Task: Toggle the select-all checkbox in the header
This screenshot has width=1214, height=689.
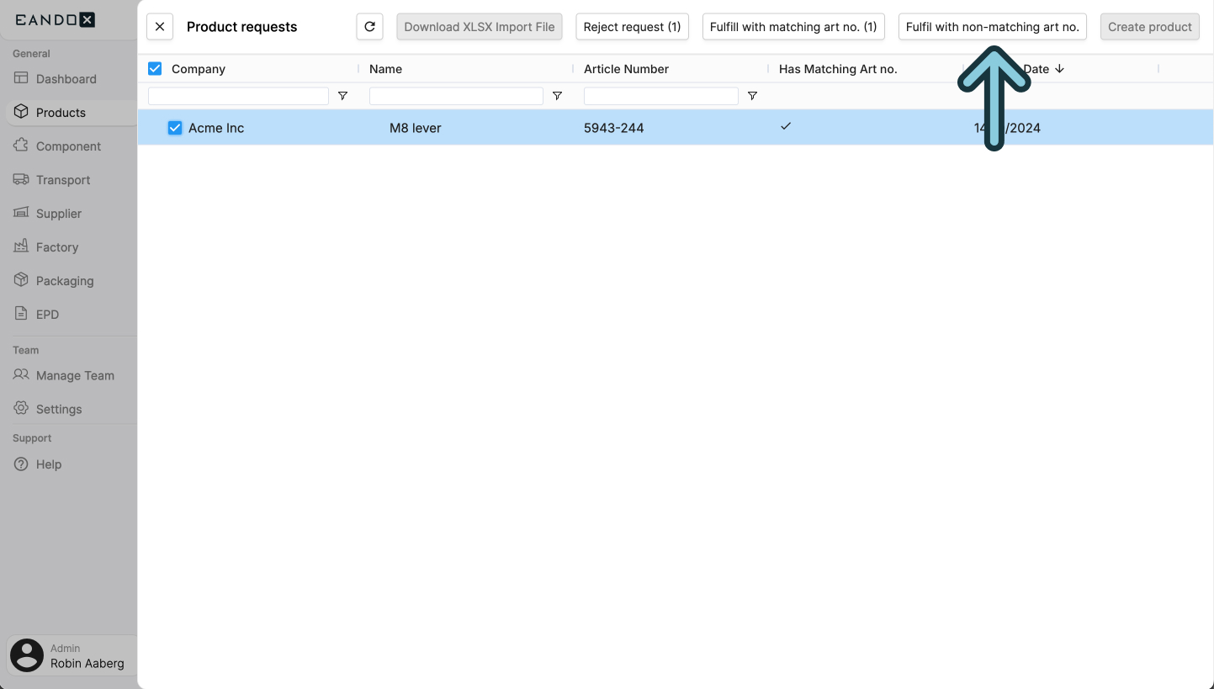Action: tap(155, 68)
